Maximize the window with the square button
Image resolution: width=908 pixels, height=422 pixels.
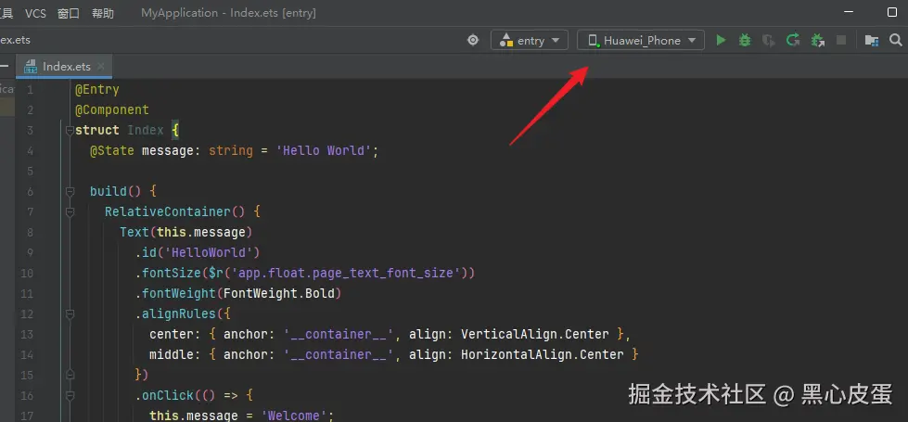click(892, 12)
